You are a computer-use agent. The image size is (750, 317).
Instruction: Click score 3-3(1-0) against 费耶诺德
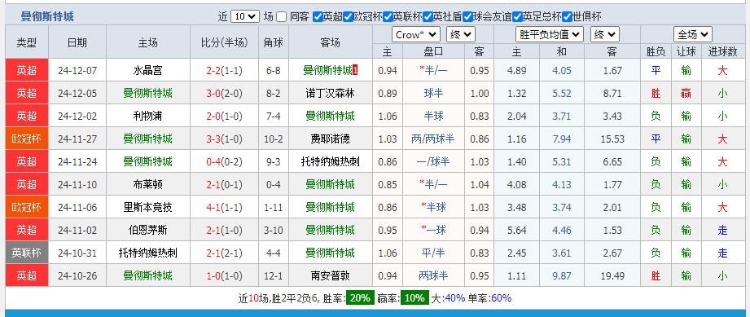(224, 139)
